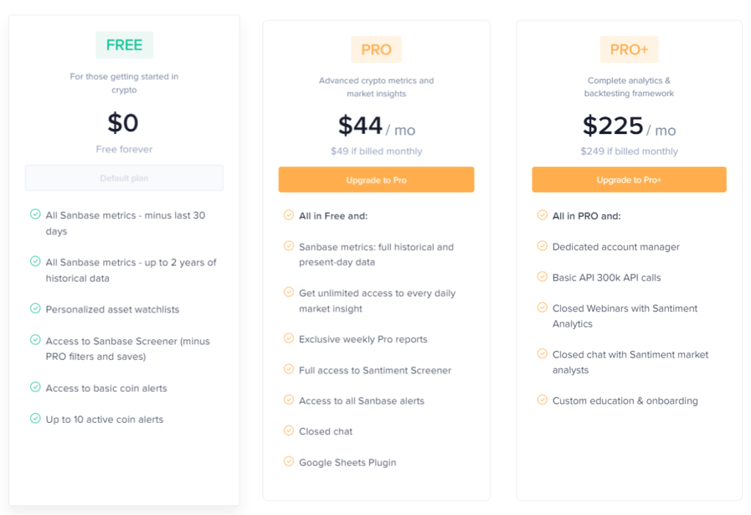Click check icon beside Access to basic coin alerts
The height and width of the screenshot is (515, 751).
(x=35, y=387)
